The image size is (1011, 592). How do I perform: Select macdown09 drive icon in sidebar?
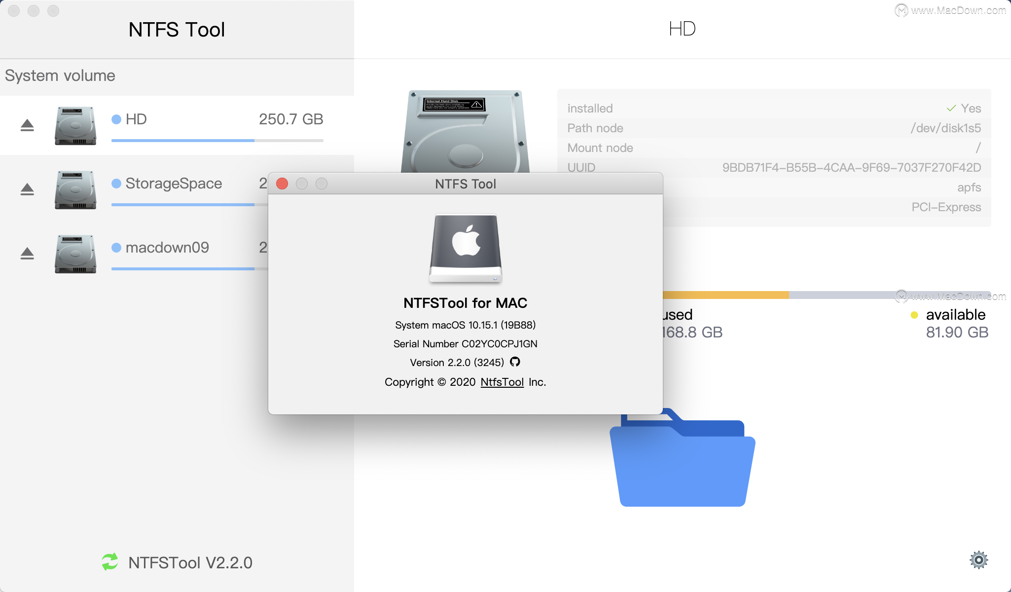(x=75, y=254)
